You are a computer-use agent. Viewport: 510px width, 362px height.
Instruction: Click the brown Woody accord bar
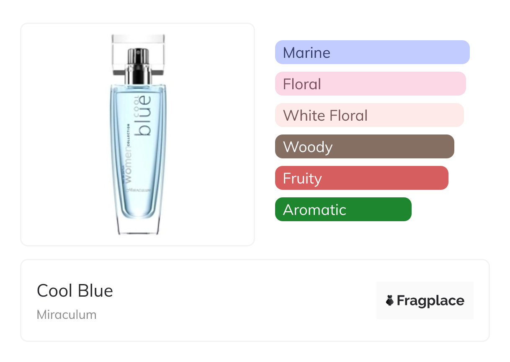[364, 147]
